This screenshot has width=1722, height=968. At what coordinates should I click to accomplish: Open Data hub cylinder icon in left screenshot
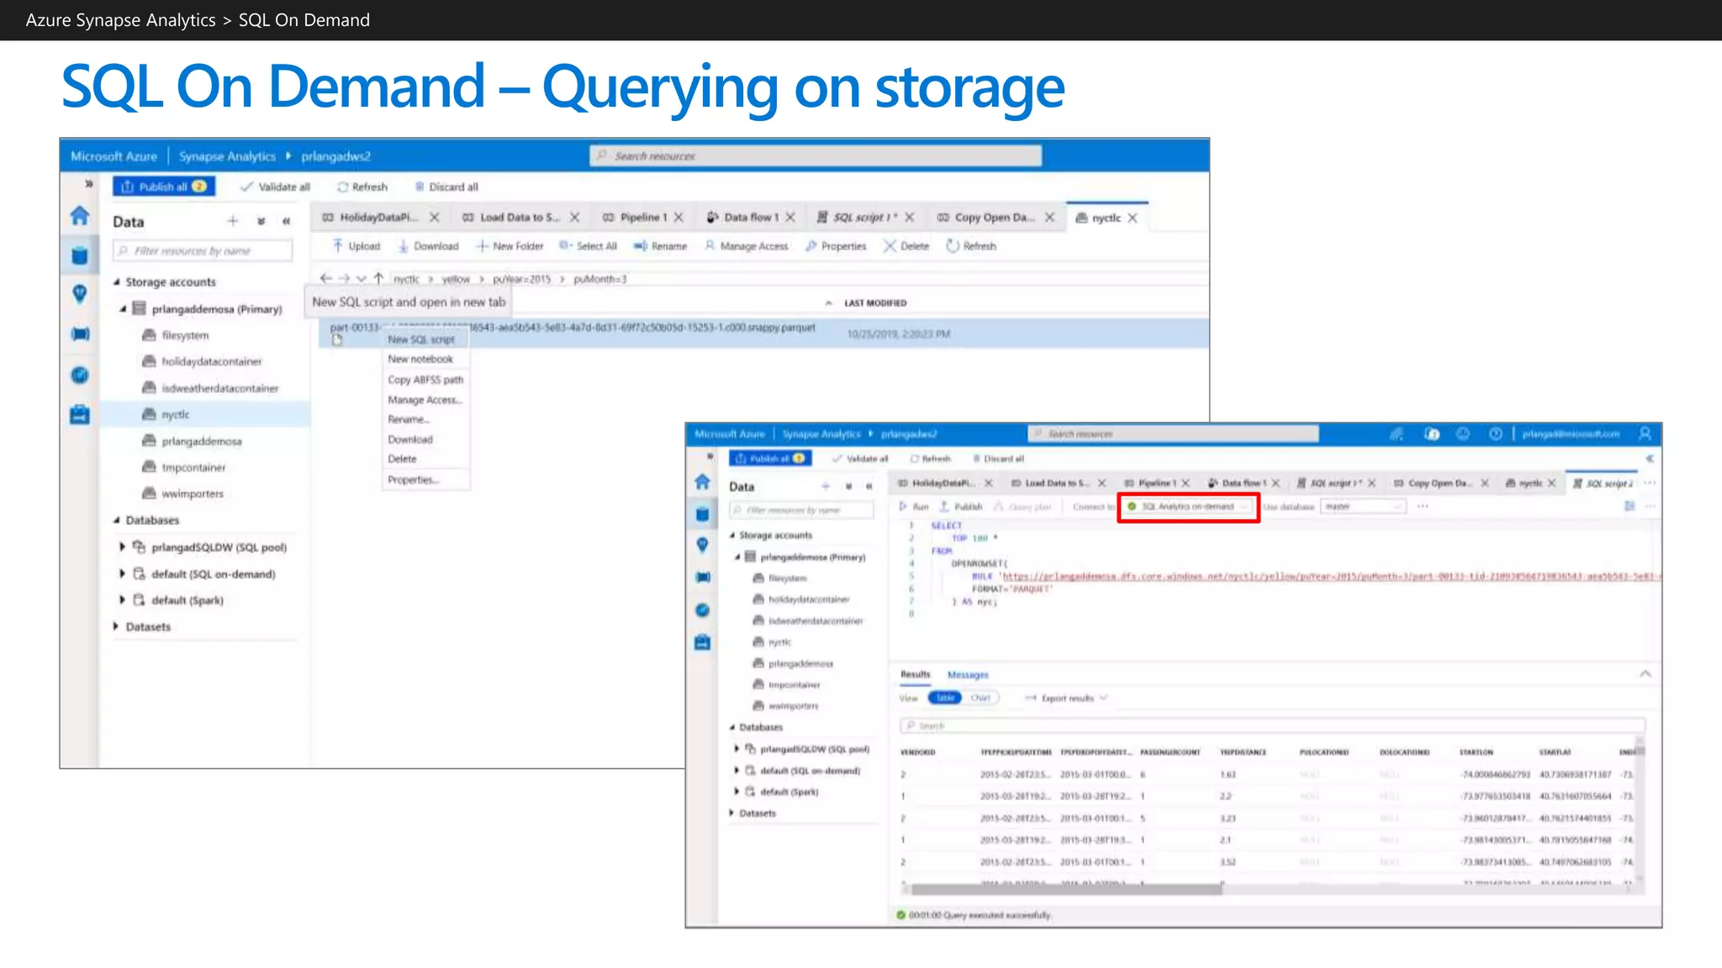click(x=80, y=256)
